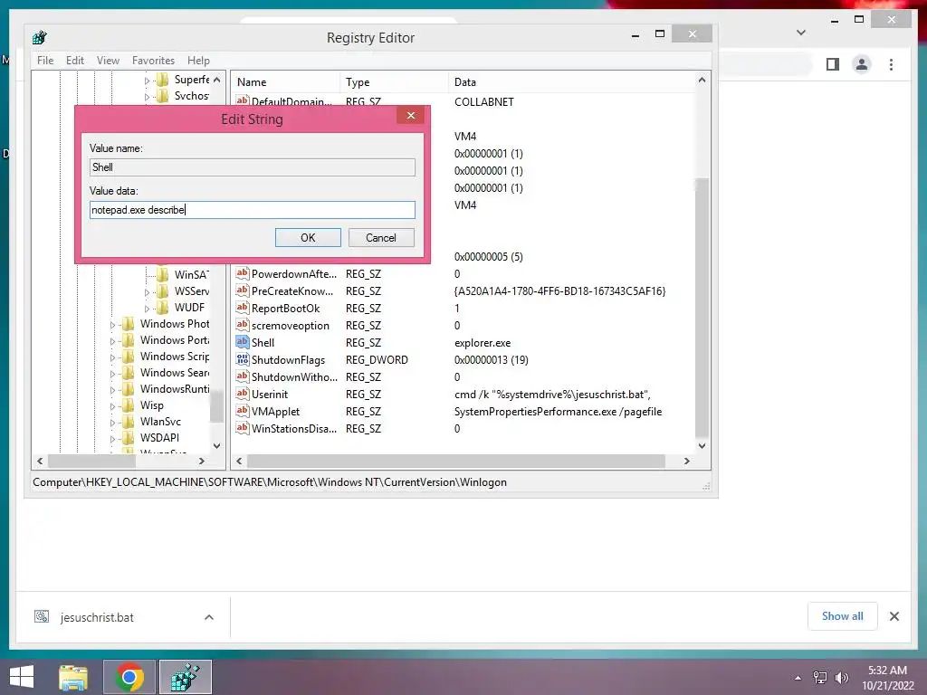The image size is (927, 695).
Task: Select the ShutdownFlags DWORD icon
Action: (x=242, y=359)
